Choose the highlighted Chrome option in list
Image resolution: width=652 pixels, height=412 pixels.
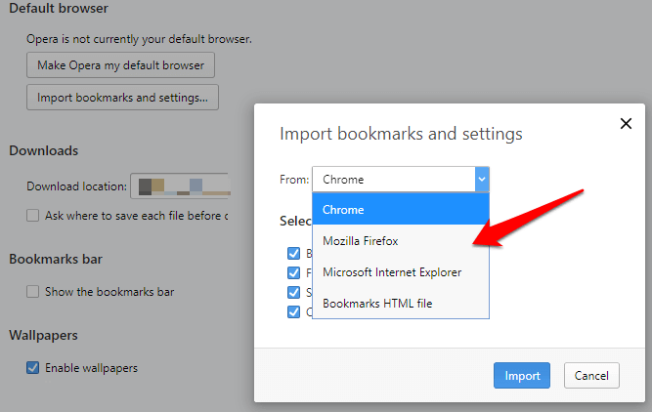pyautogui.click(x=400, y=210)
